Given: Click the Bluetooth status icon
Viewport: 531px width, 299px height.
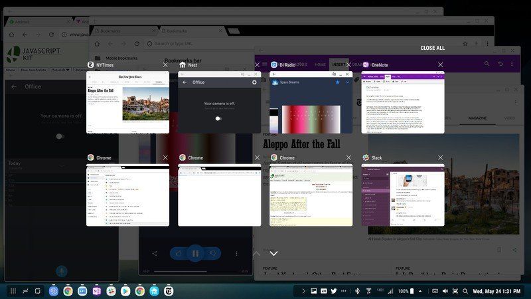Looking at the screenshot, I should pyautogui.click(x=357, y=291).
